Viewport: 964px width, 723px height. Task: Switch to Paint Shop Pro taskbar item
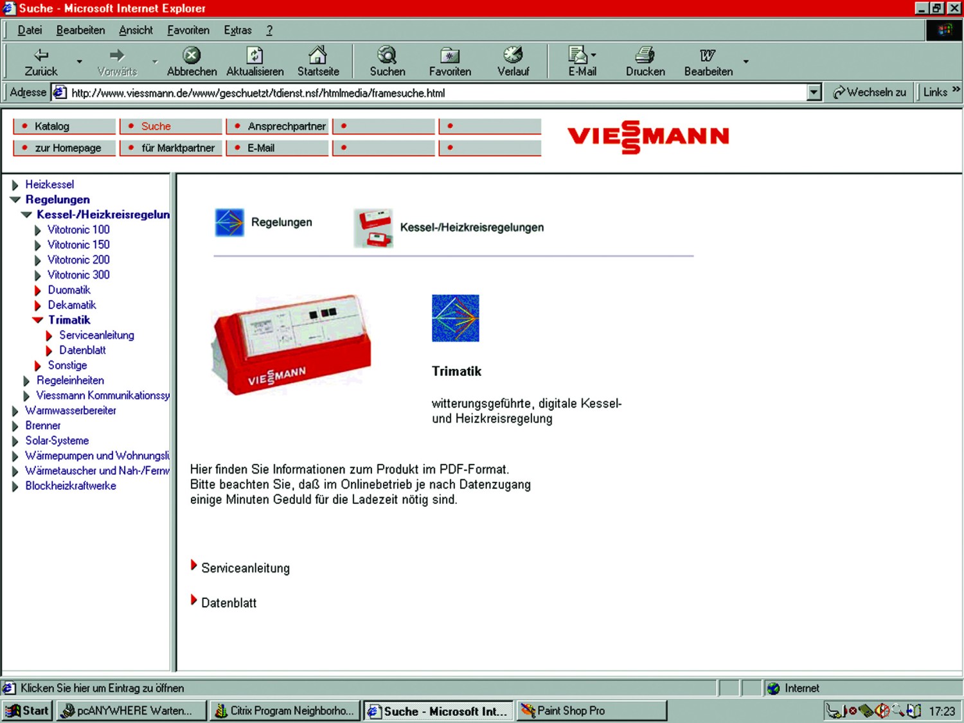tap(592, 711)
